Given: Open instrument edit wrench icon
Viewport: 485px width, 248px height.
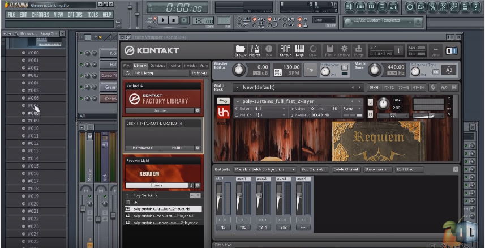Looking at the screenshot, I should point(223,101).
